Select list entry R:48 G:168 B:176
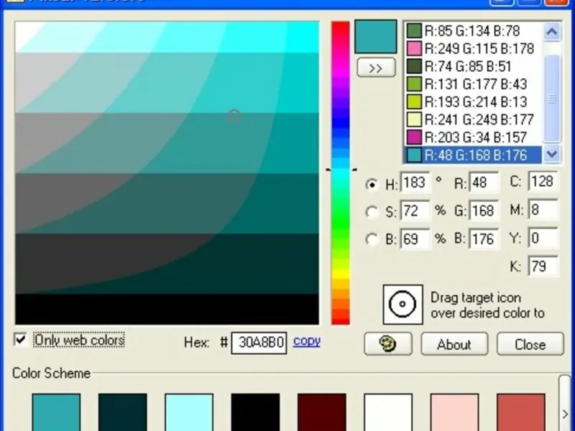This screenshot has height=431, width=575. tap(473, 155)
